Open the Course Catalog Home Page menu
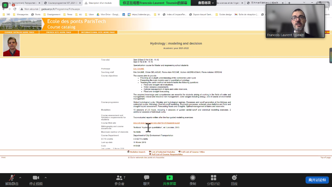Viewport: 332px width, 187px height. tap(19, 32)
